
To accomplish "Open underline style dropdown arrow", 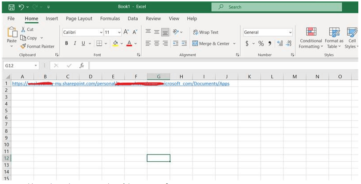I will pos(90,43).
